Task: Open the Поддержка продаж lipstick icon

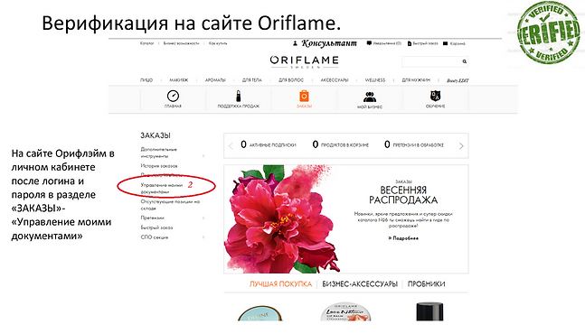Action: 238,96
